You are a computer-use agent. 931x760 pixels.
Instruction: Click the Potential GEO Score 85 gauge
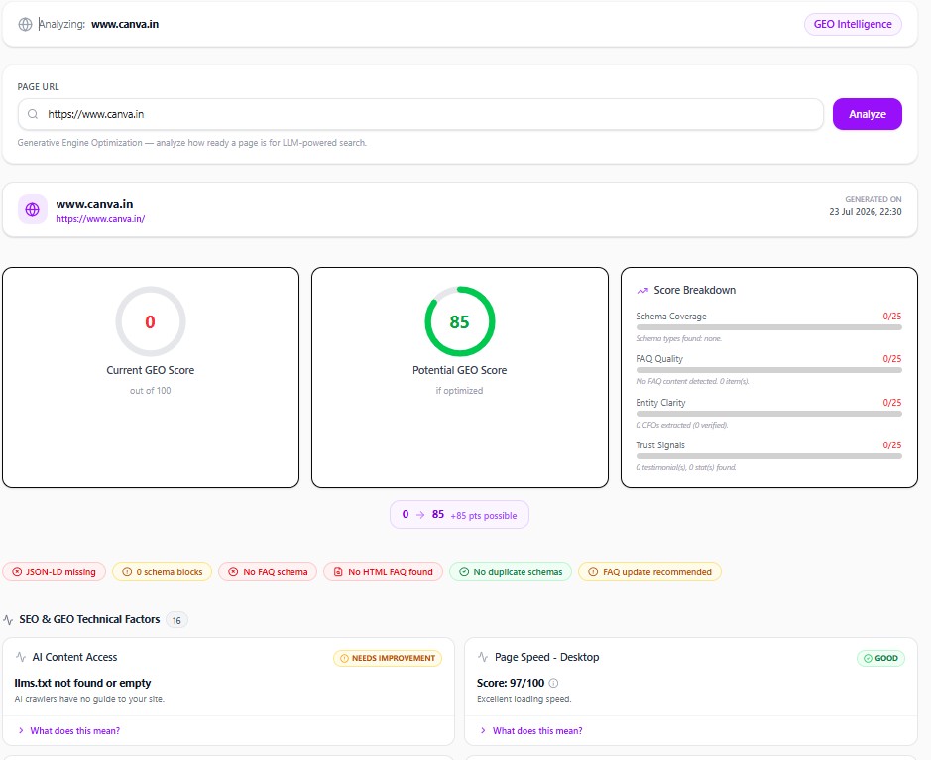pyautogui.click(x=460, y=321)
